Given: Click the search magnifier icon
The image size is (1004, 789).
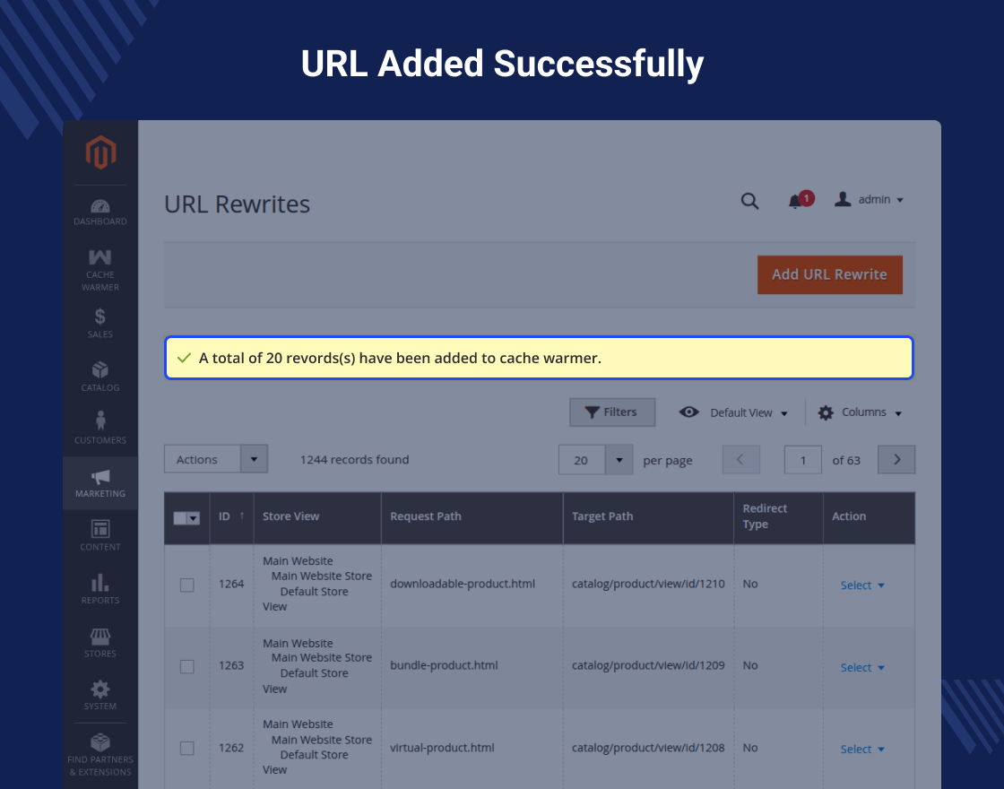Looking at the screenshot, I should click(749, 201).
